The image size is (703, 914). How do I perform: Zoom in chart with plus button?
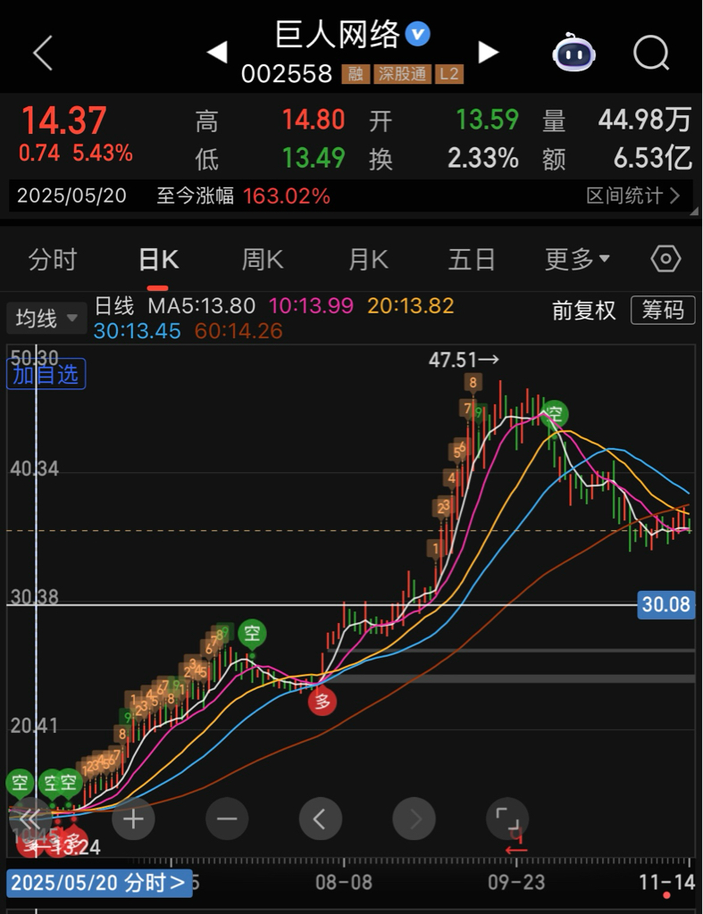[133, 818]
